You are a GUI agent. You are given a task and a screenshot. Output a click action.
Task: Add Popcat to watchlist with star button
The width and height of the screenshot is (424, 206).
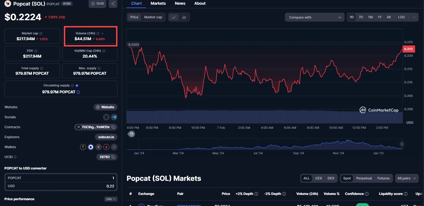tap(97, 4)
